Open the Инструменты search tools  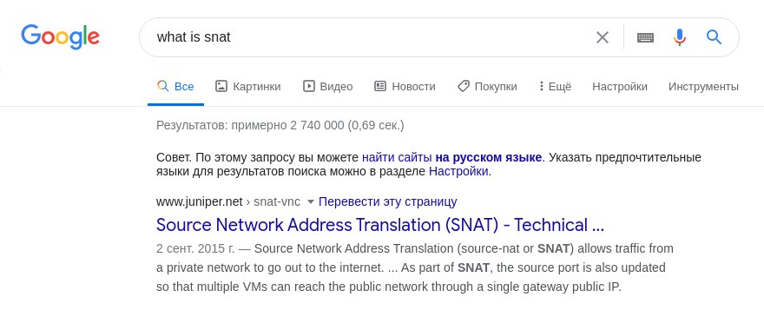[x=703, y=86]
